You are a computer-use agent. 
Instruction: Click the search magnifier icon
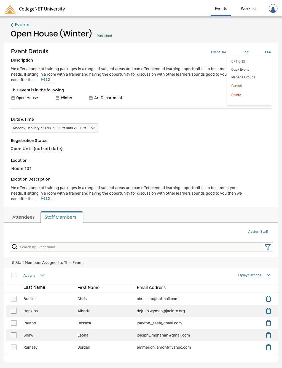pyautogui.click(x=15, y=247)
